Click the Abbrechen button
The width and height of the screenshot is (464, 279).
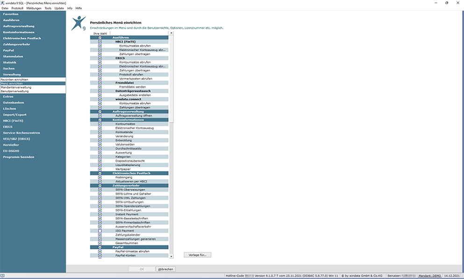165,269
